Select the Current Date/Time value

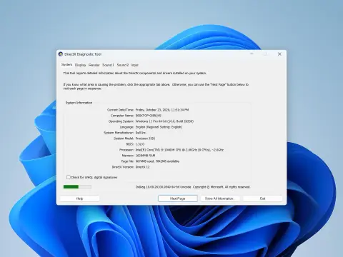coord(162,110)
